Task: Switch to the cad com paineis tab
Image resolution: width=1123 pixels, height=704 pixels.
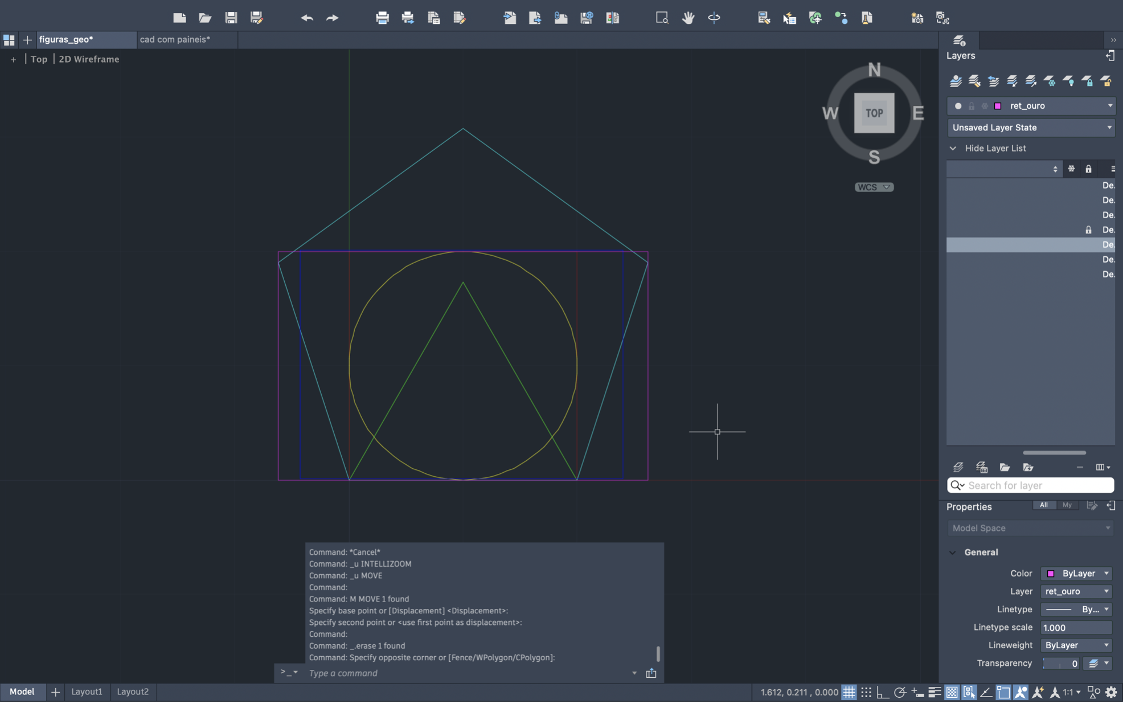Action: pyautogui.click(x=175, y=39)
